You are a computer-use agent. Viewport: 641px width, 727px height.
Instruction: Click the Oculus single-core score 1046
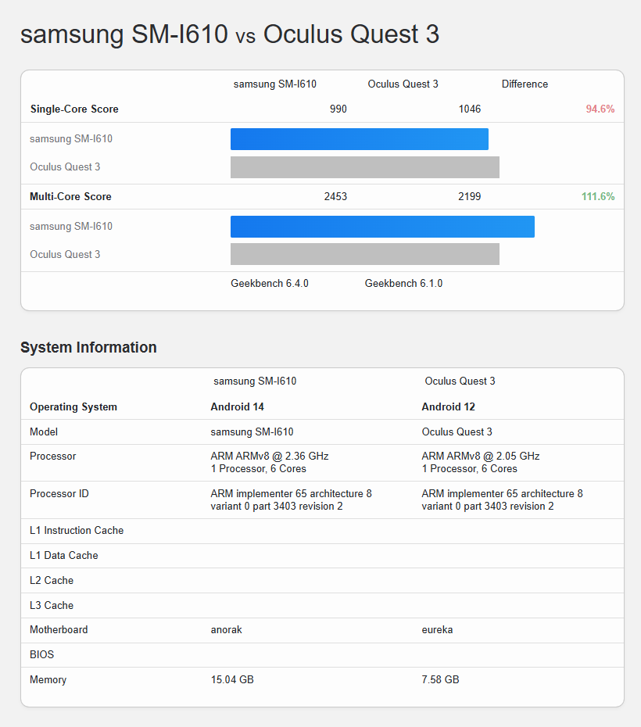pyautogui.click(x=470, y=109)
